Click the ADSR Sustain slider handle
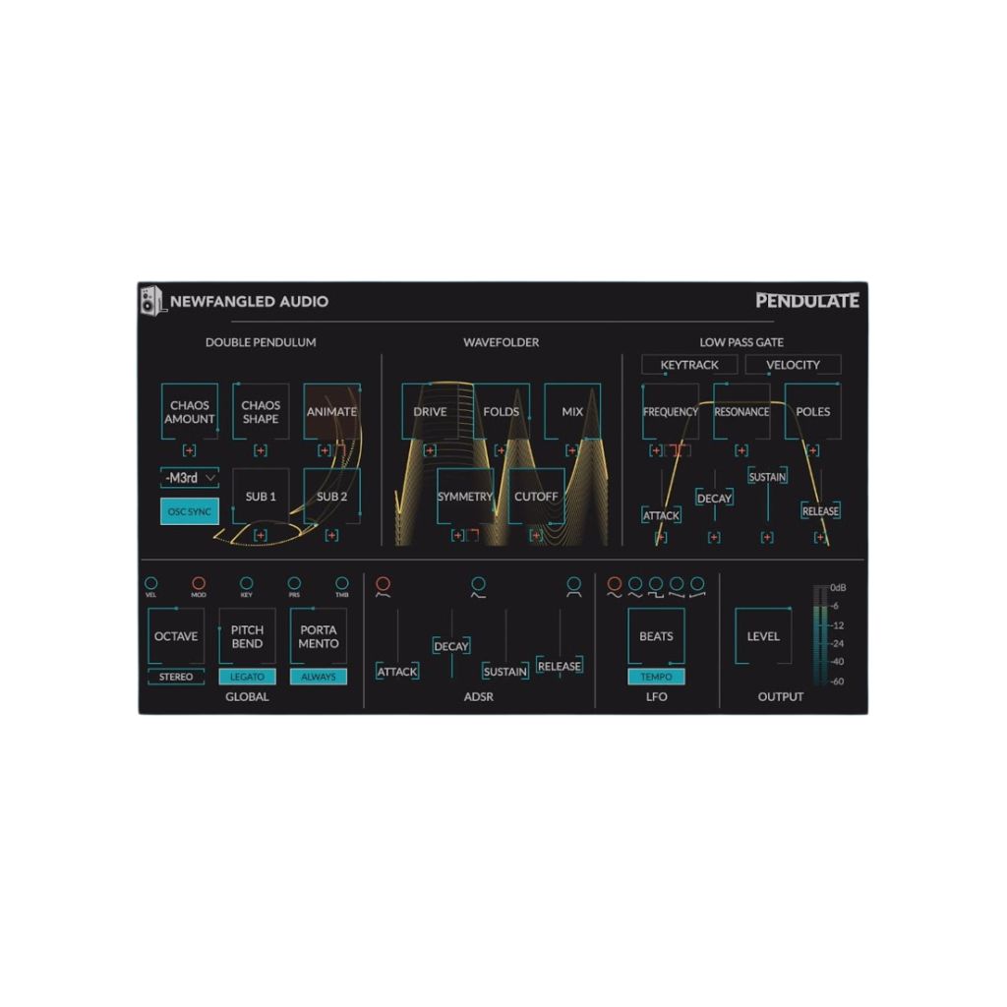Viewport: 1007px width, 1007px height. 505,672
